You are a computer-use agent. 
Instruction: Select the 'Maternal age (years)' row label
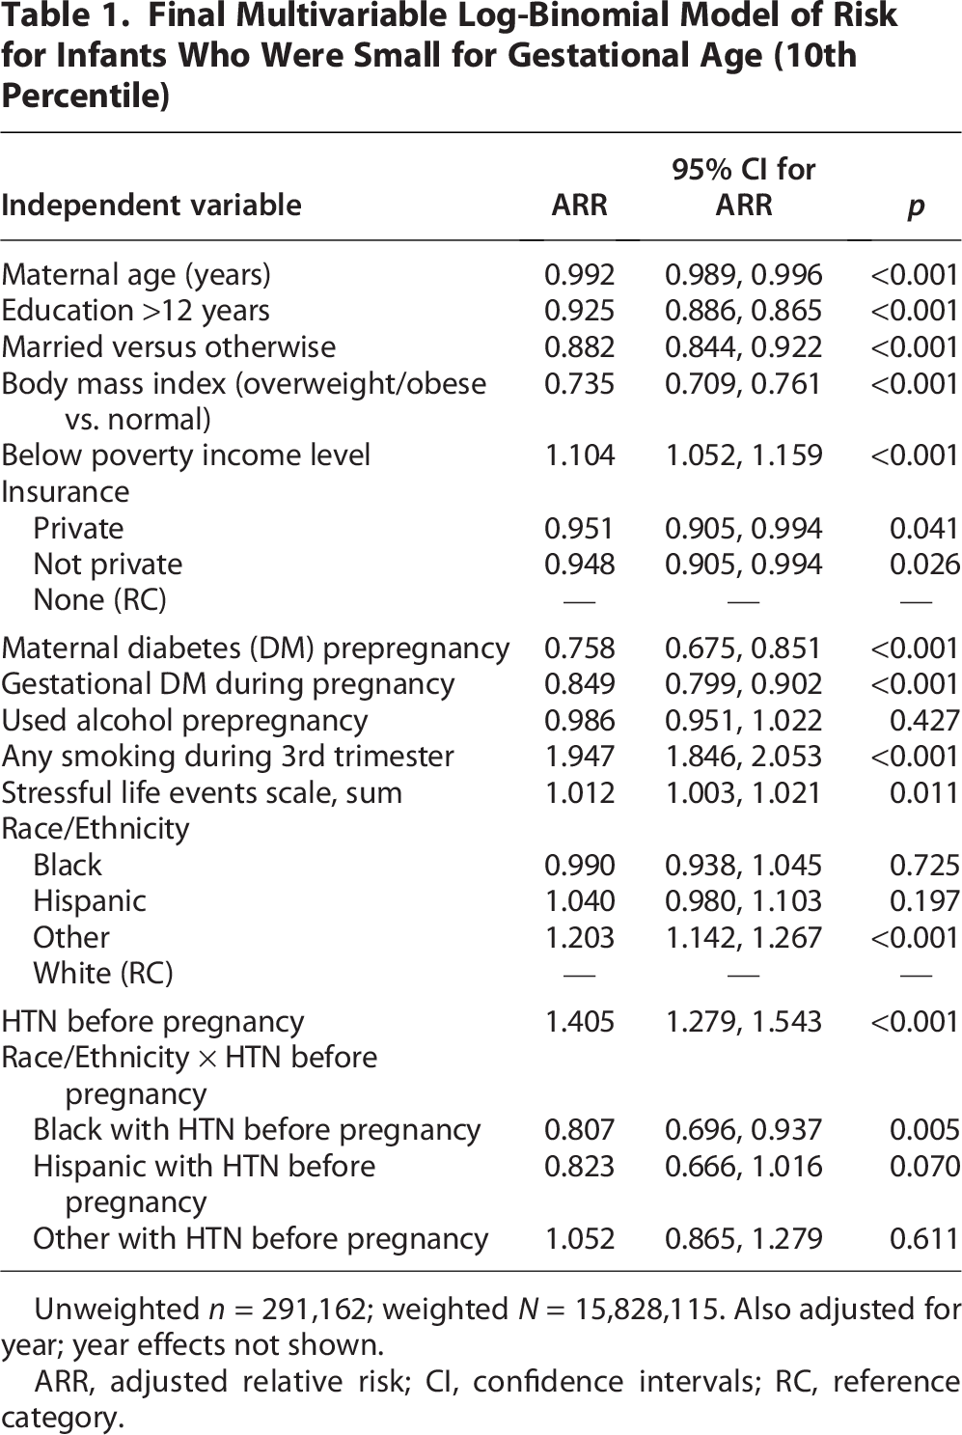[x=136, y=275]
